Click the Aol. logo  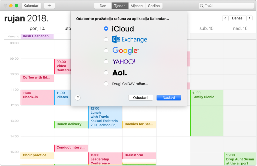(x=120, y=73)
